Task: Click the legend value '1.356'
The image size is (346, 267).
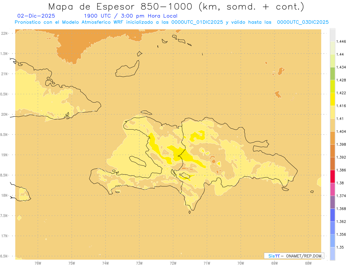Action: (341, 234)
